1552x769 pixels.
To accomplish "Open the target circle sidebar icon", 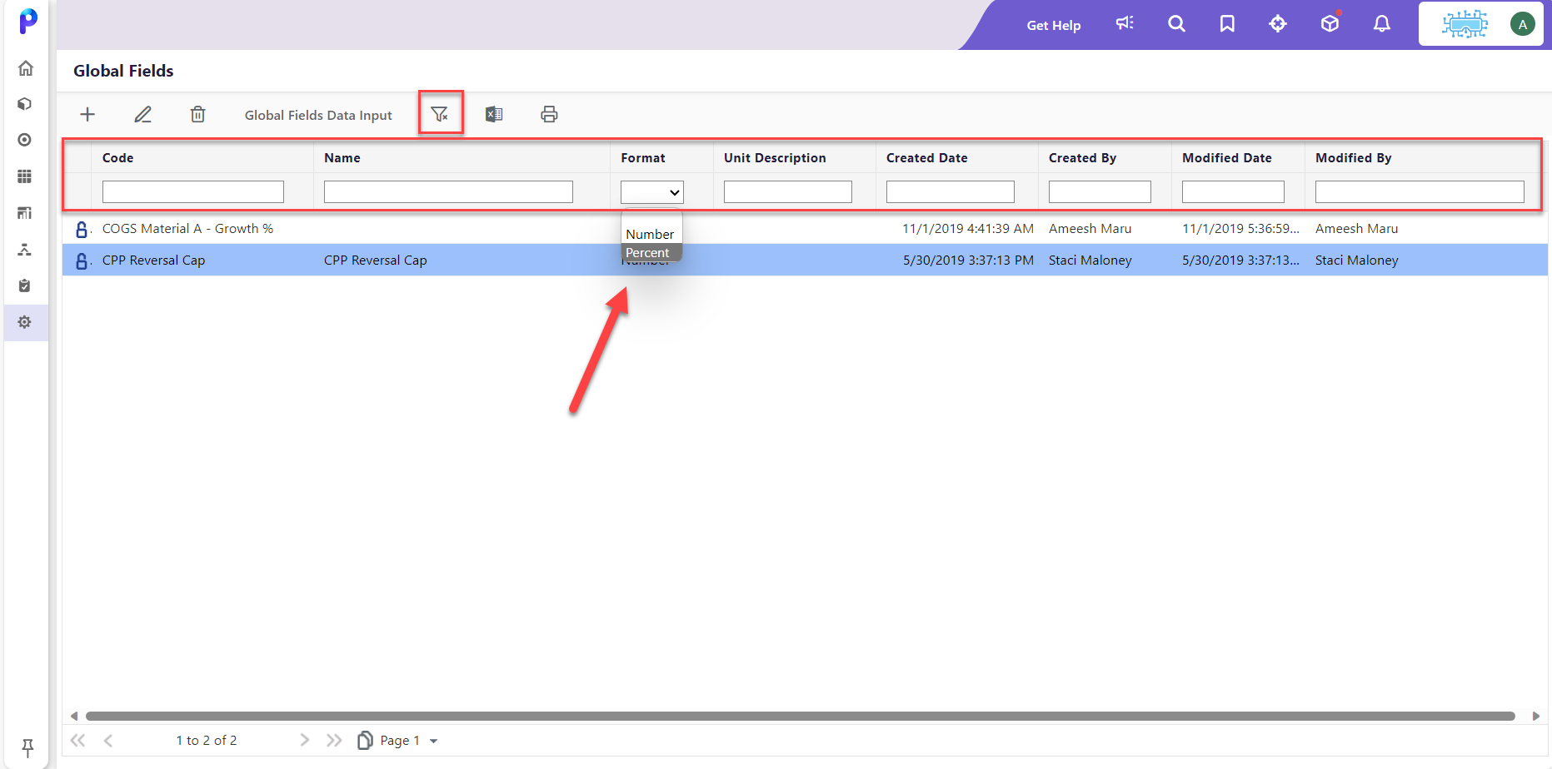I will (25, 140).
